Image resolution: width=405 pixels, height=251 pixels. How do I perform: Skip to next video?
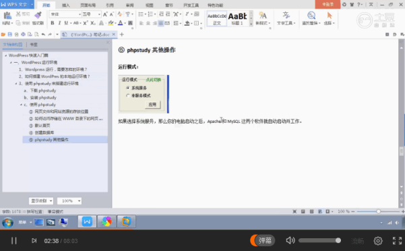34,241
